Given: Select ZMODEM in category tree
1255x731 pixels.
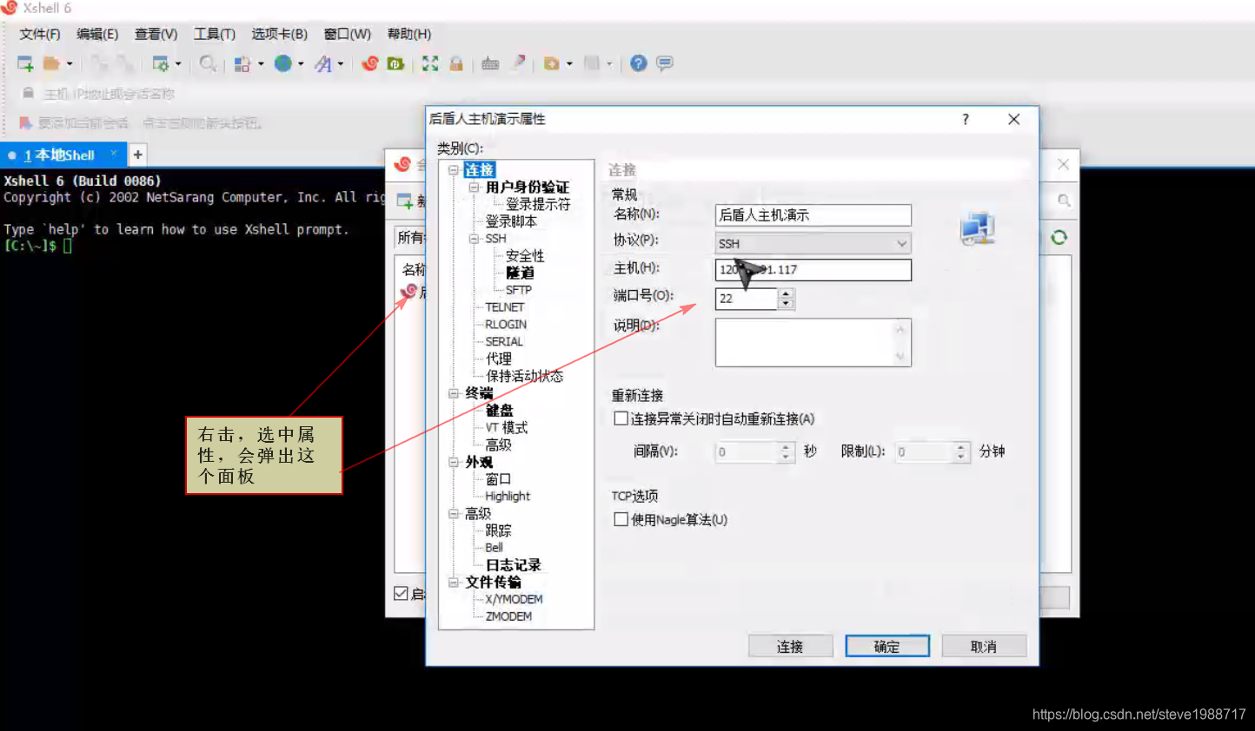Looking at the screenshot, I should click(x=508, y=616).
